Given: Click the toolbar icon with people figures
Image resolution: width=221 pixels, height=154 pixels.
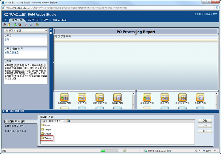Looking at the screenshot, I should [x=37, y=25].
